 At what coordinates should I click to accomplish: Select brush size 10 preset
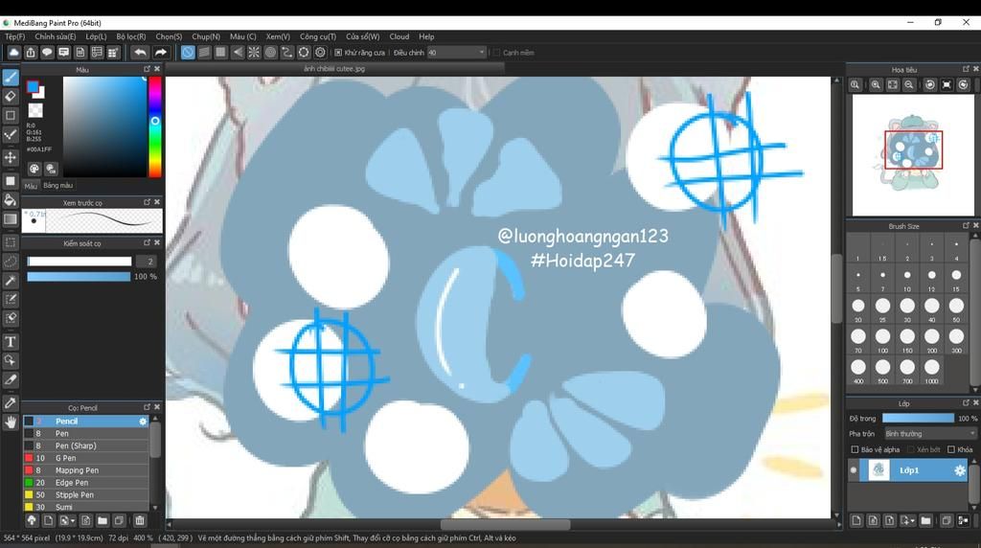click(907, 279)
